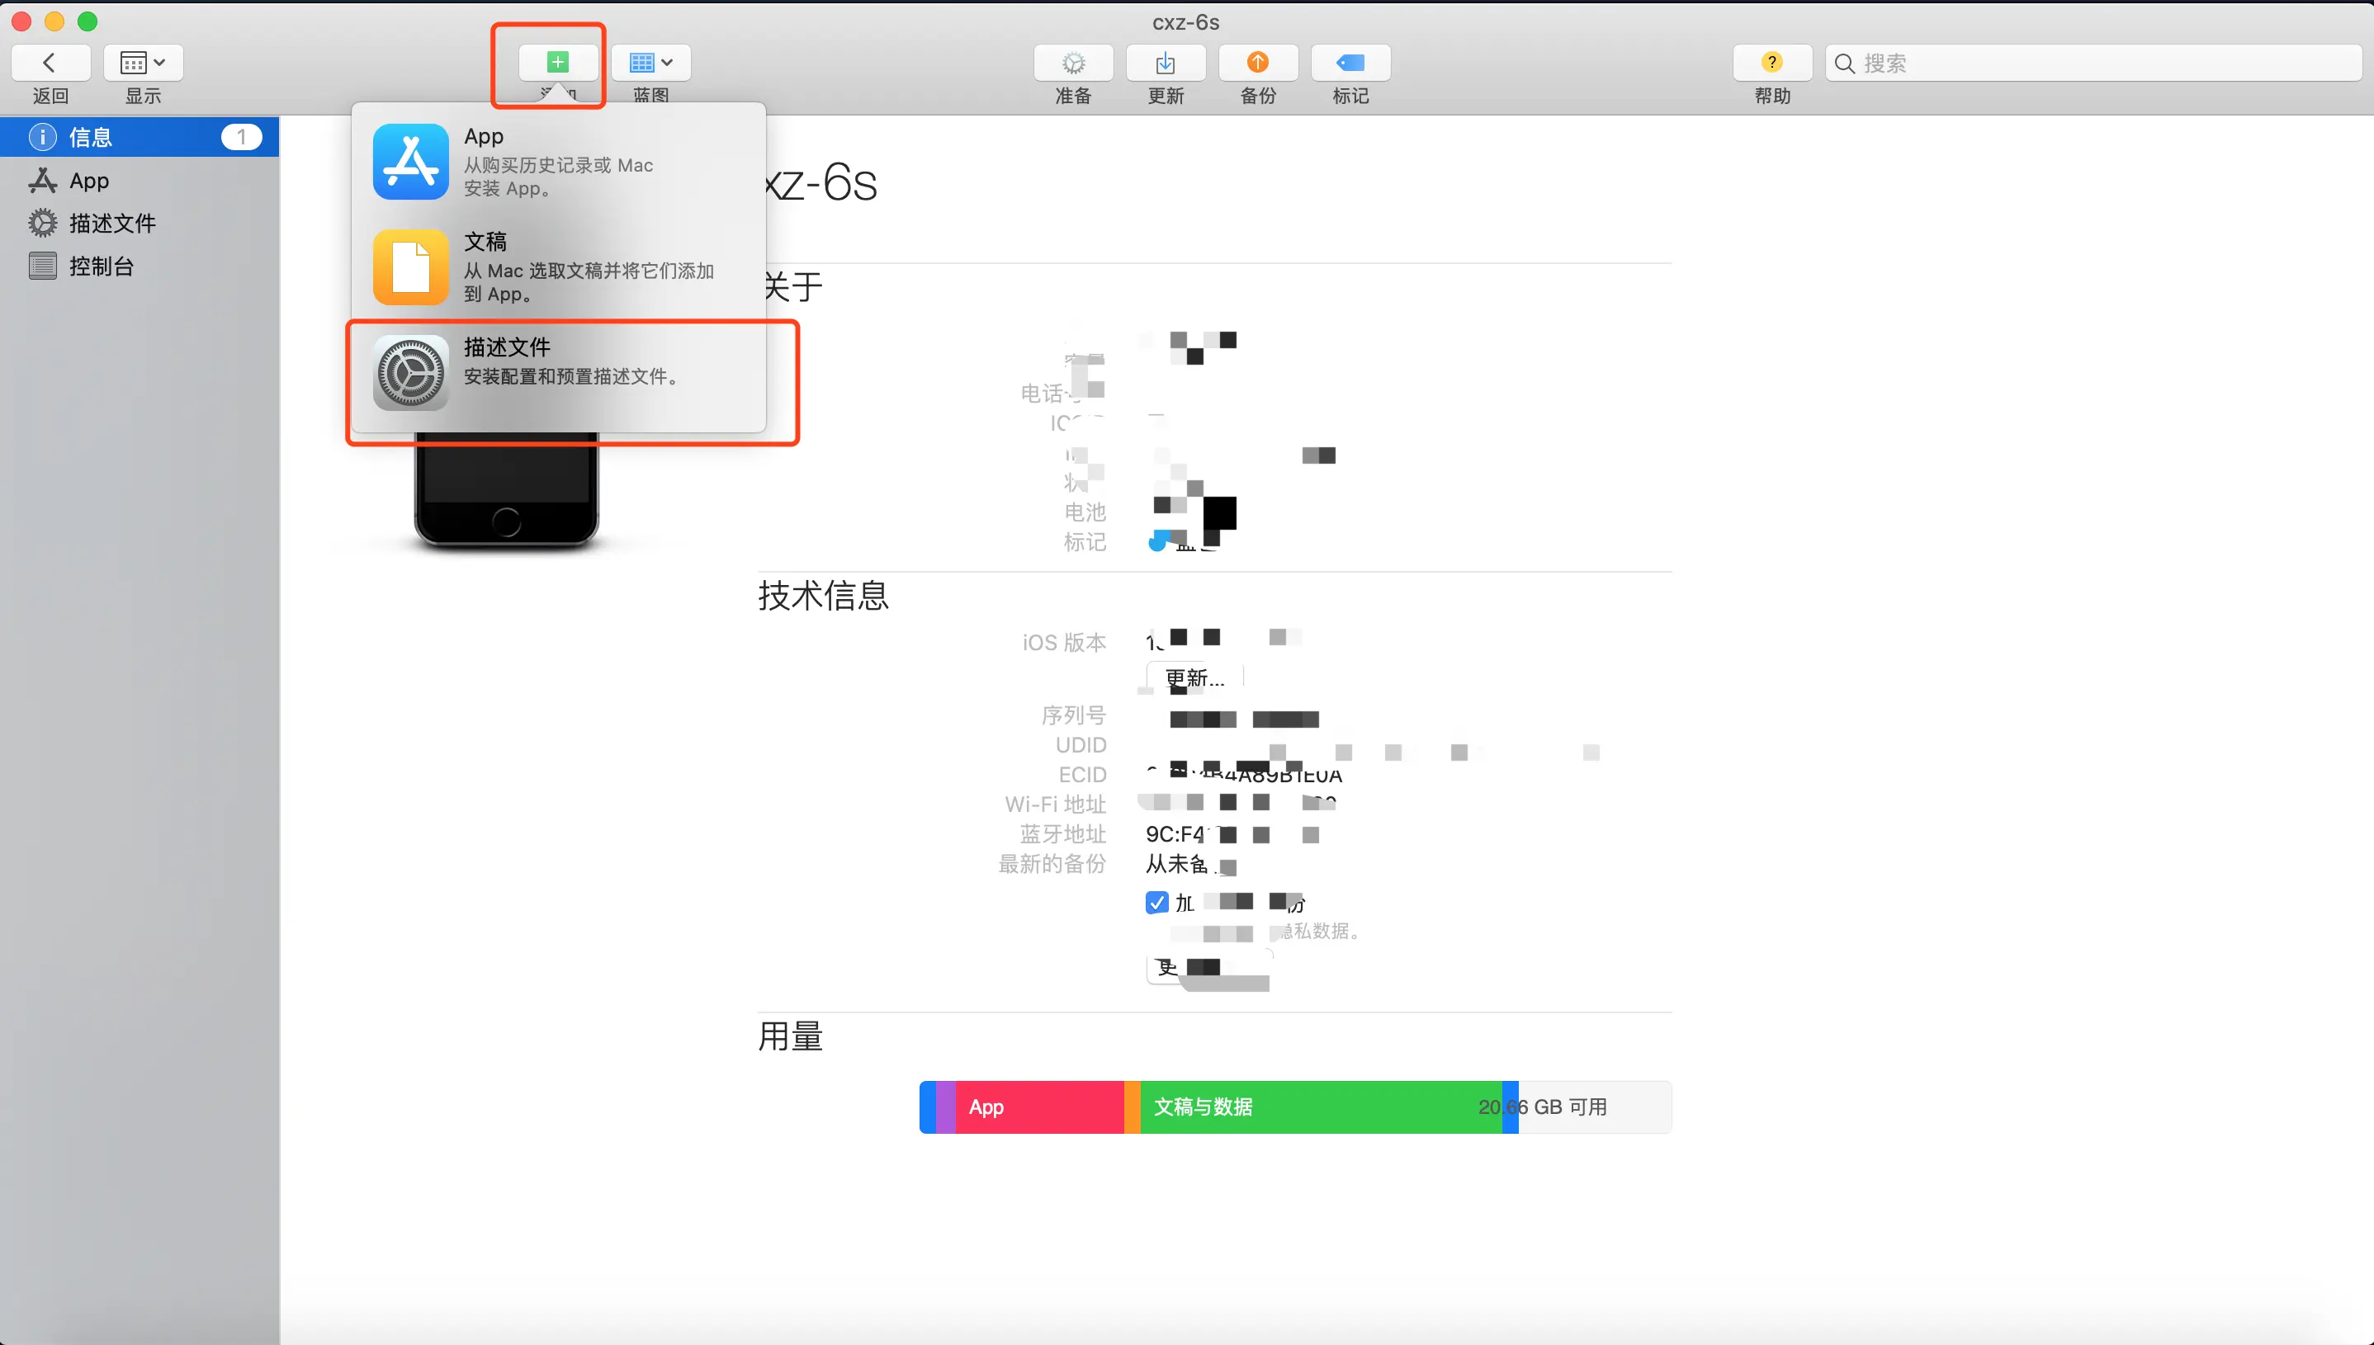This screenshot has width=2374, height=1345.
Task: Open the 蓝图 blueprints dropdown
Action: pos(650,63)
